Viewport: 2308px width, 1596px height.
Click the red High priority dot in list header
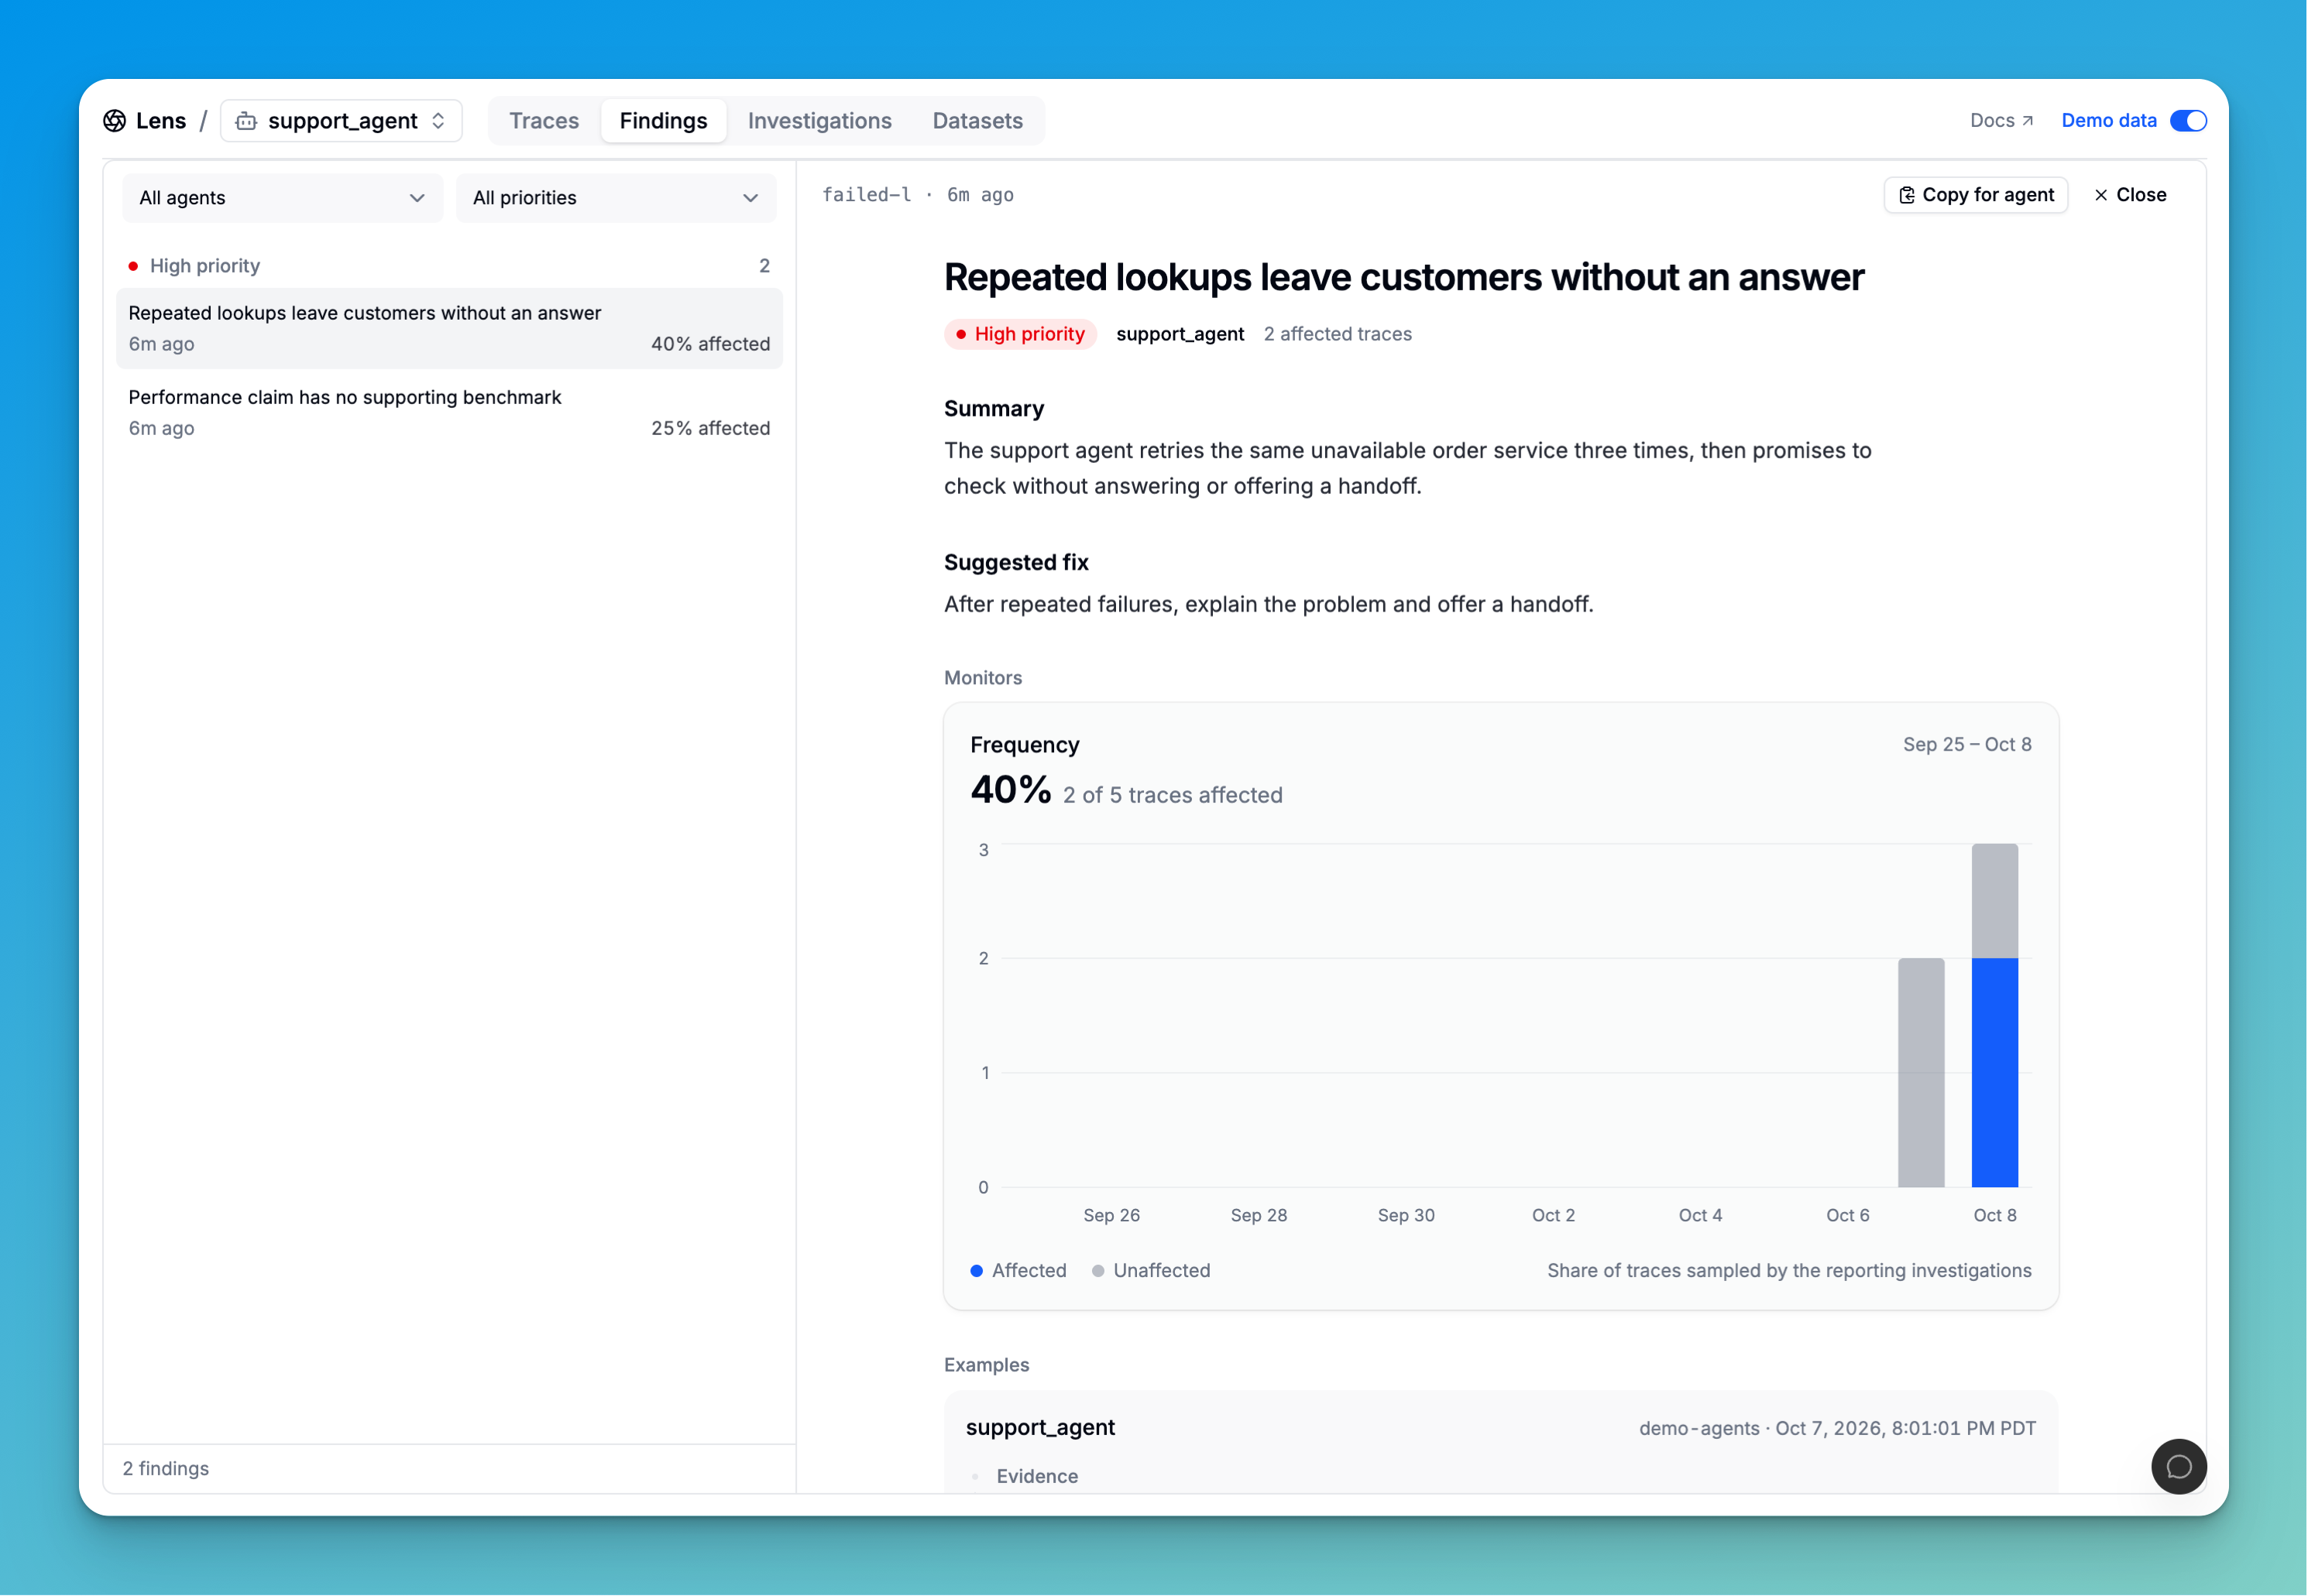[133, 266]
